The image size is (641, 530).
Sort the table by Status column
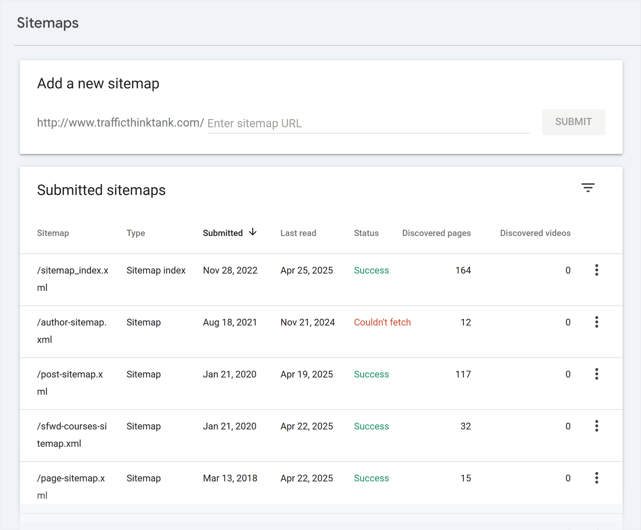click(366, 233)
